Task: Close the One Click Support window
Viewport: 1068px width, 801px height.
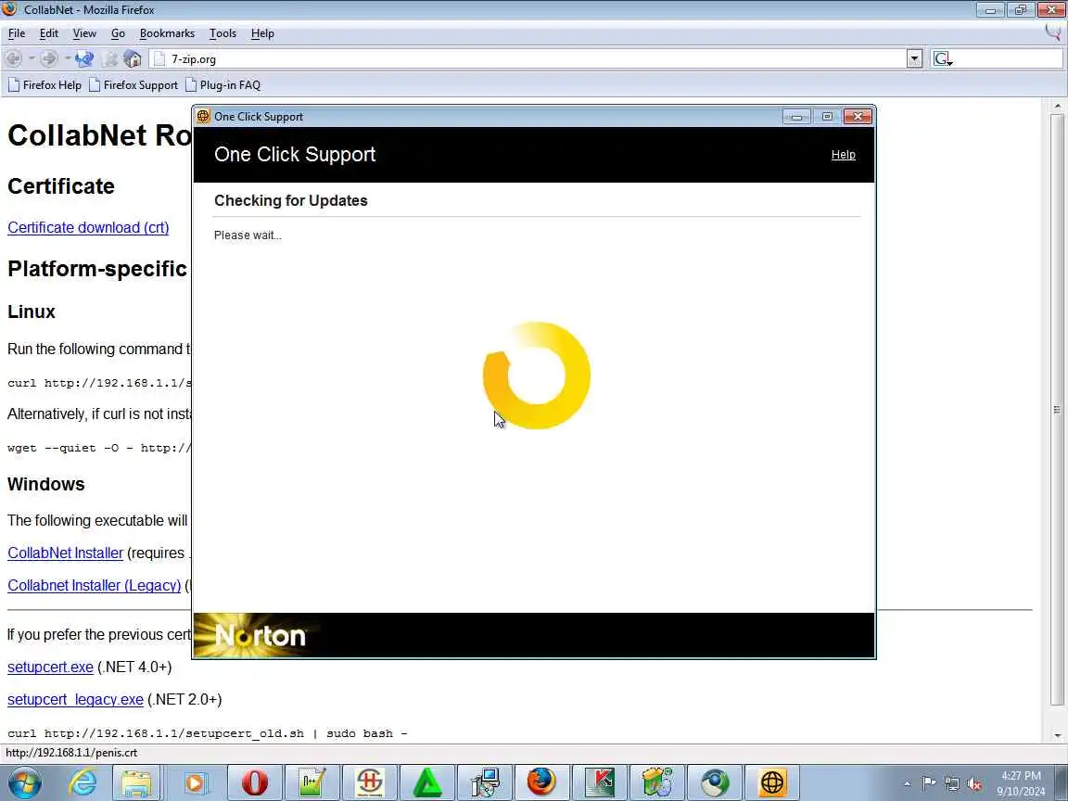Action: pyautogui.click(x=858, y=117)
